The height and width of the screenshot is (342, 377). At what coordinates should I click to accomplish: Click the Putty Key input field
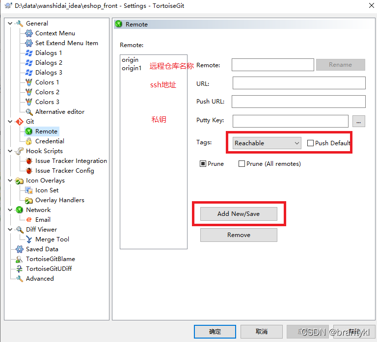click(x=291, y=121)
